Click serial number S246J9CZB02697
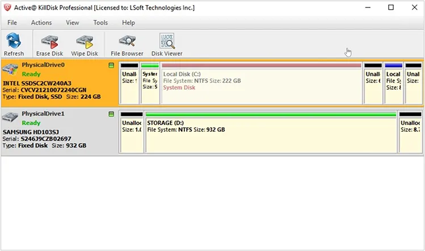Screen dimensions: 425x251 tap(46, 139)
